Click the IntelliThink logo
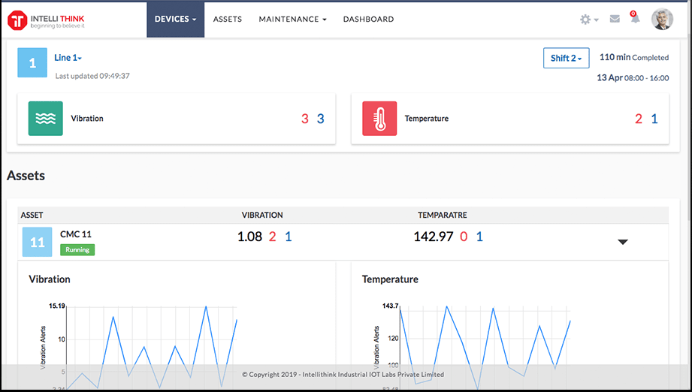The width and height of the screenshot is (692, 392). click(x=47, y=19)
